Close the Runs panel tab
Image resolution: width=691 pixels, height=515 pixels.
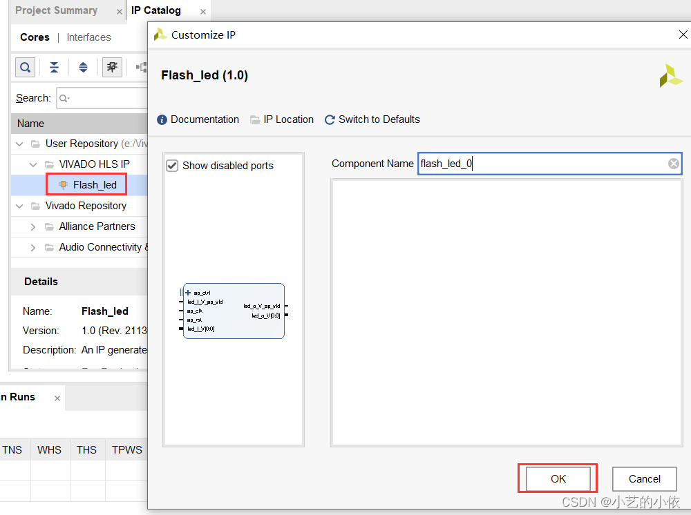point(57,398)
